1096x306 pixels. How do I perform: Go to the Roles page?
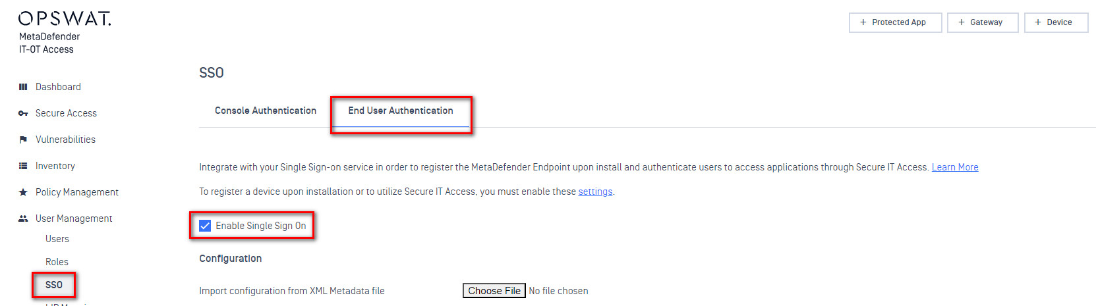(57, 262)
